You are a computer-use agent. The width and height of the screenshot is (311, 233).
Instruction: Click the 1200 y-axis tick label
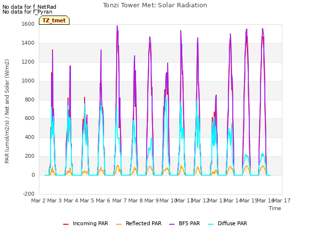coord(28,62)
